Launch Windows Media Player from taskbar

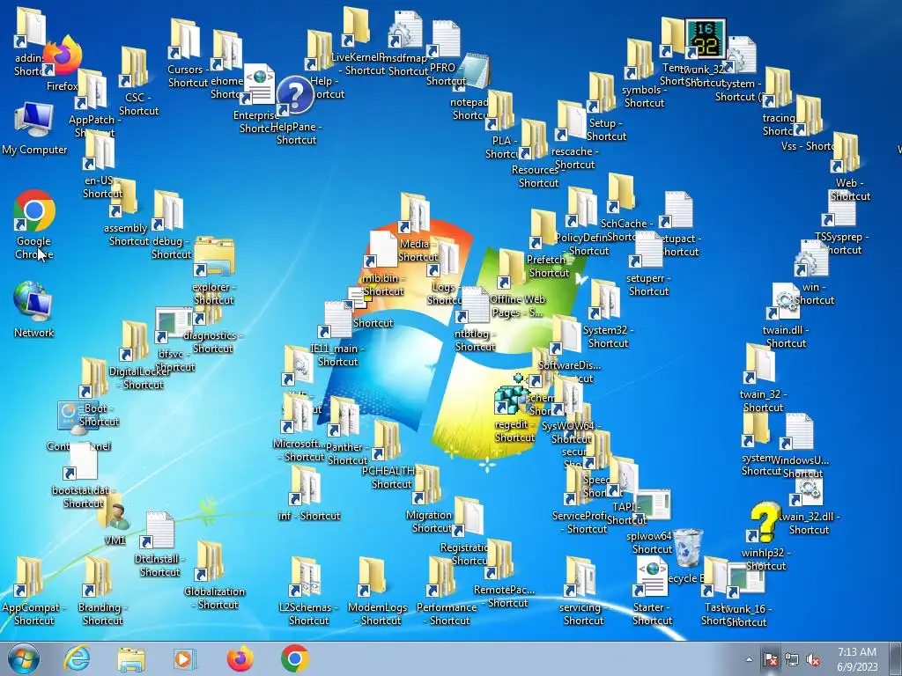185,658
